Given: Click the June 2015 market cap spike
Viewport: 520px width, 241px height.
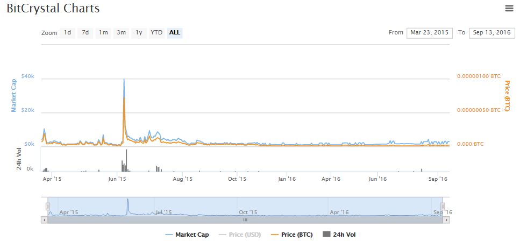Looking at the screenshot, I should 124,80.
